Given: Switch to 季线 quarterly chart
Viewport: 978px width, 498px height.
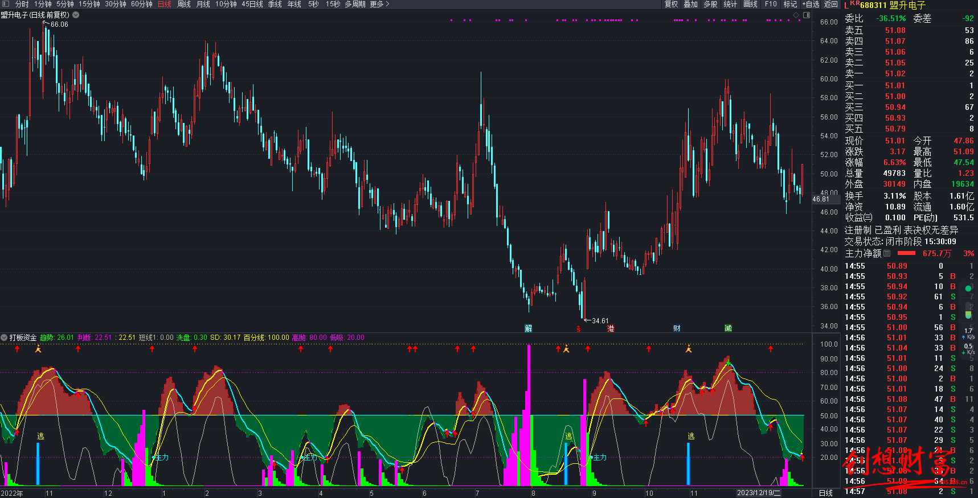Looking at the screenshot, I should click(275, 4).
